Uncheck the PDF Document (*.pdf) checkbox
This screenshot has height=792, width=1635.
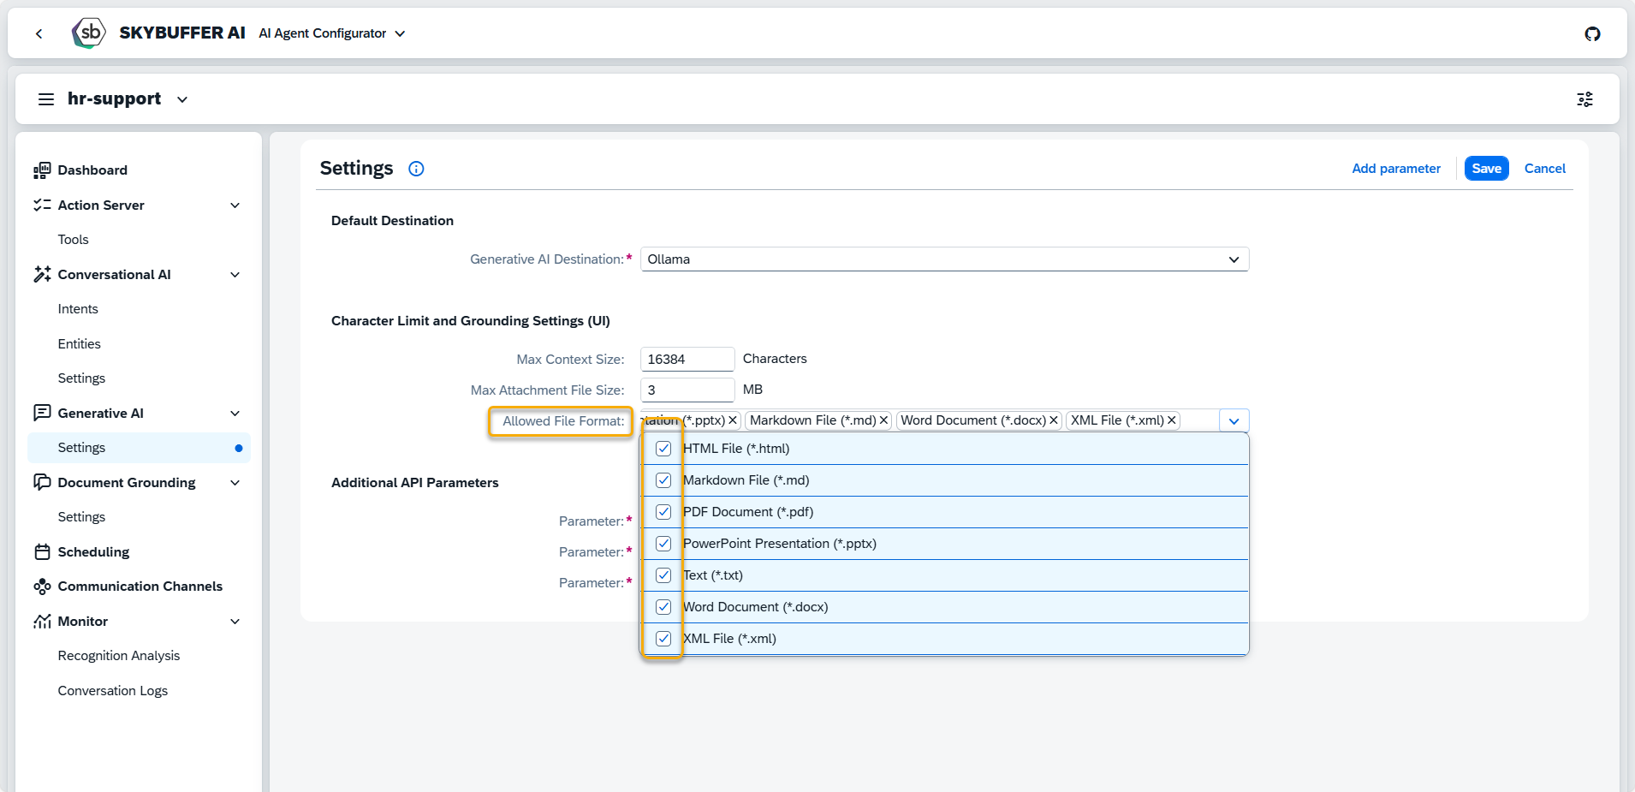pyautogui.click(x=663, y=512)
